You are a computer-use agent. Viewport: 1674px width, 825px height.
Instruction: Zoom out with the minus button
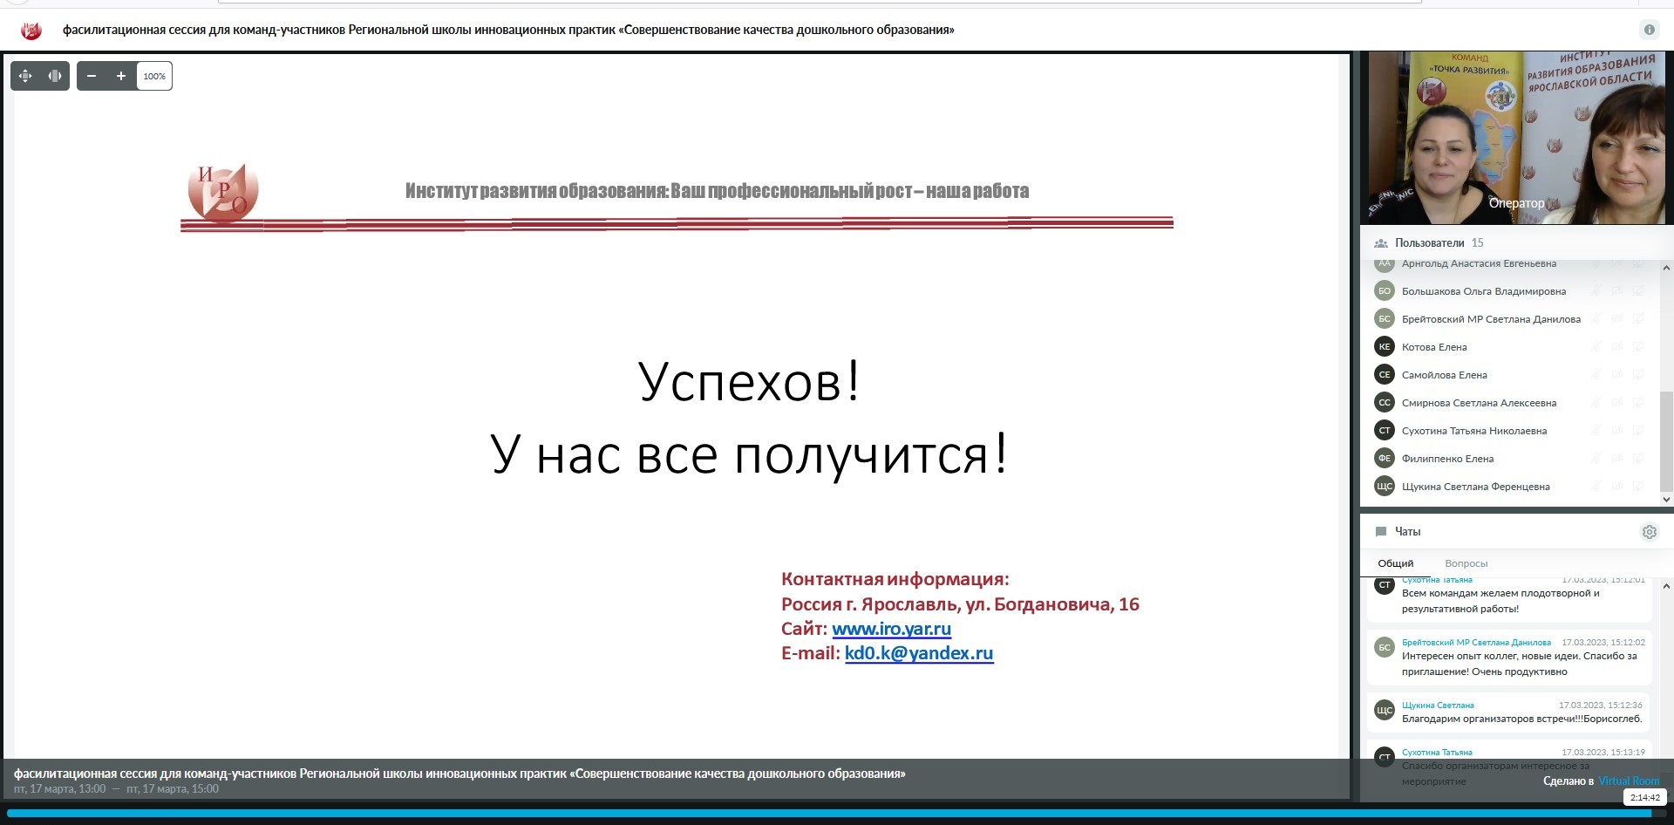click(x=92, y=76)
